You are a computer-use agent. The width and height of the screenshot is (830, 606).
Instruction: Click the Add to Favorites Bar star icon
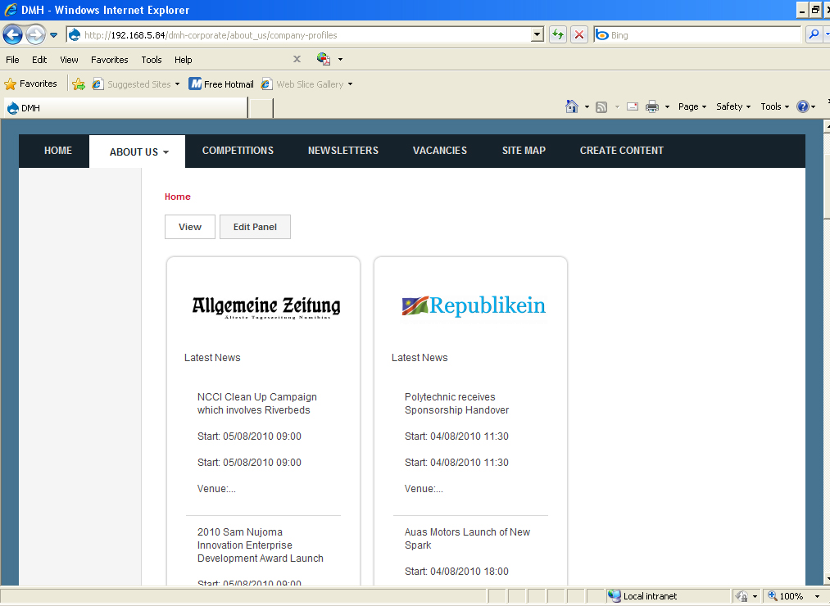click(79, 84)
